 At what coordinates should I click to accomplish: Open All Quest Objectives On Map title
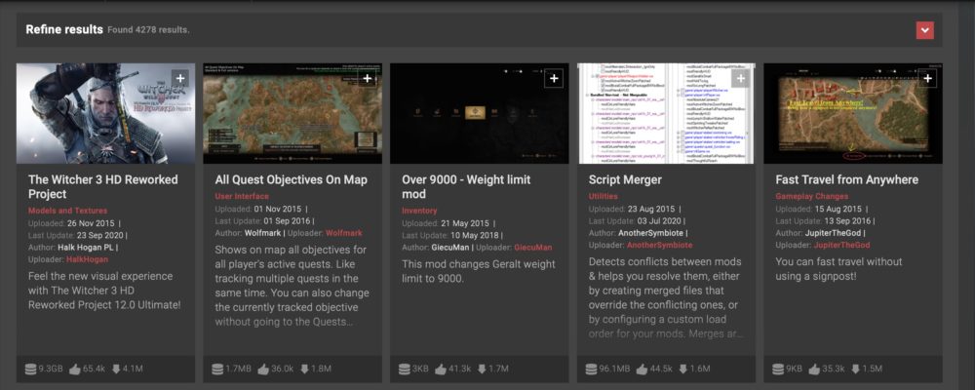[x=291, y=179]
